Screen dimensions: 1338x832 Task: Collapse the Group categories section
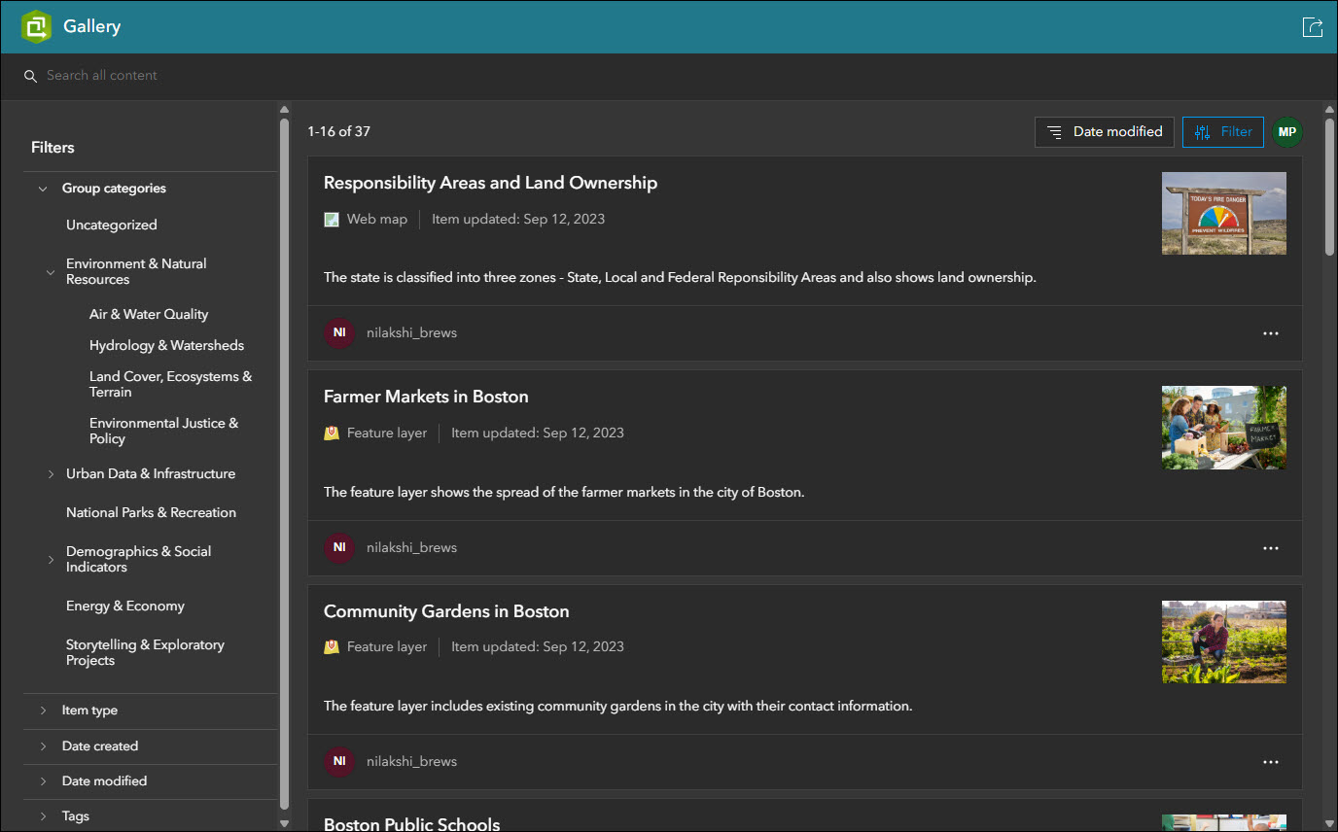click(43, 189)
